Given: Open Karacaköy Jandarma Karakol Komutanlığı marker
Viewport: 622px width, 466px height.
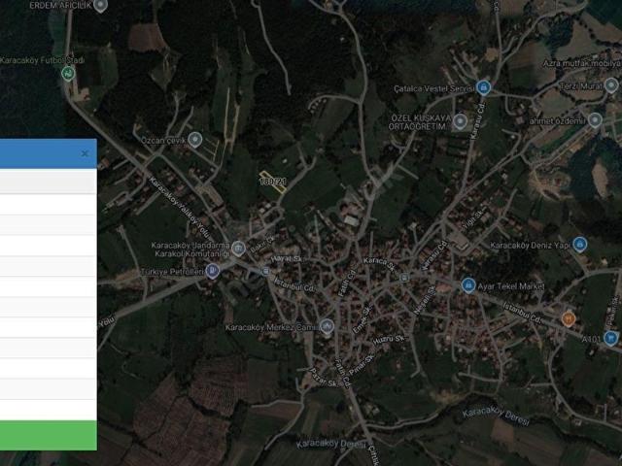Looking at the screenshot, I should coord(238,249).
